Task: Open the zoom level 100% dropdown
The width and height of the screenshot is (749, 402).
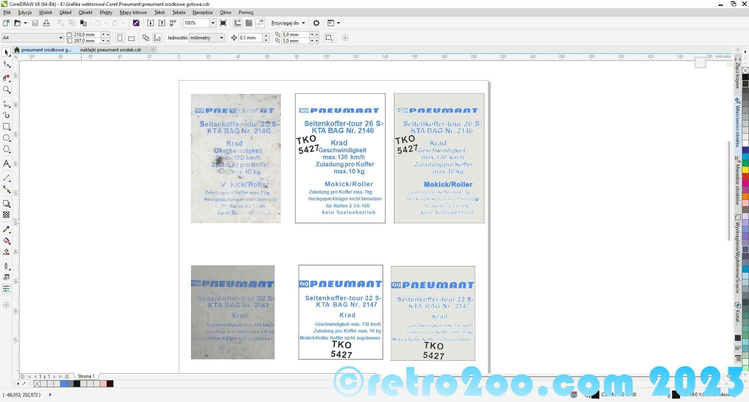Action: coord(213,23)
